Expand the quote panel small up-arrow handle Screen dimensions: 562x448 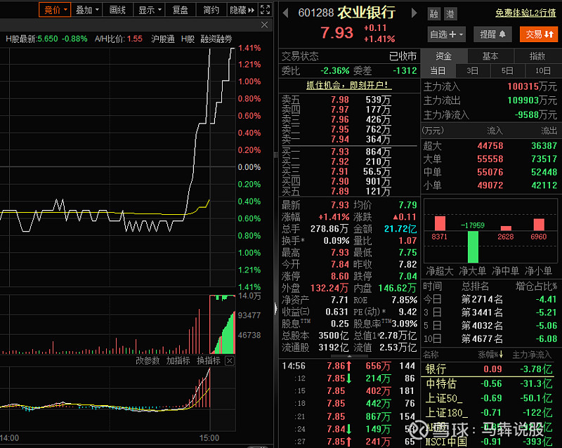point(349,356)
